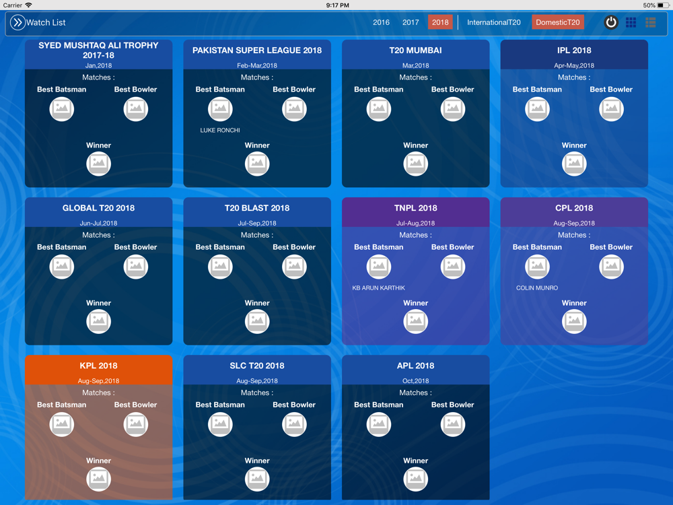The width and height of the screenshot is (673, 505).
Task: Tap Best Bowler image in CPL 2018 card
Action: (x=611, y=266)
